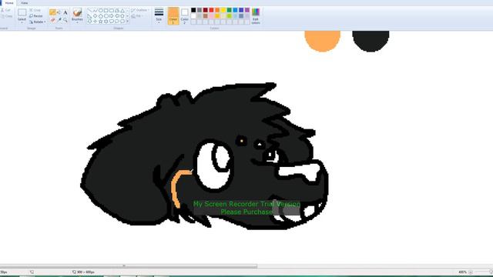Choose the Curve shape
This screenshot has width=493, height=277.
[x=96, y=10]
